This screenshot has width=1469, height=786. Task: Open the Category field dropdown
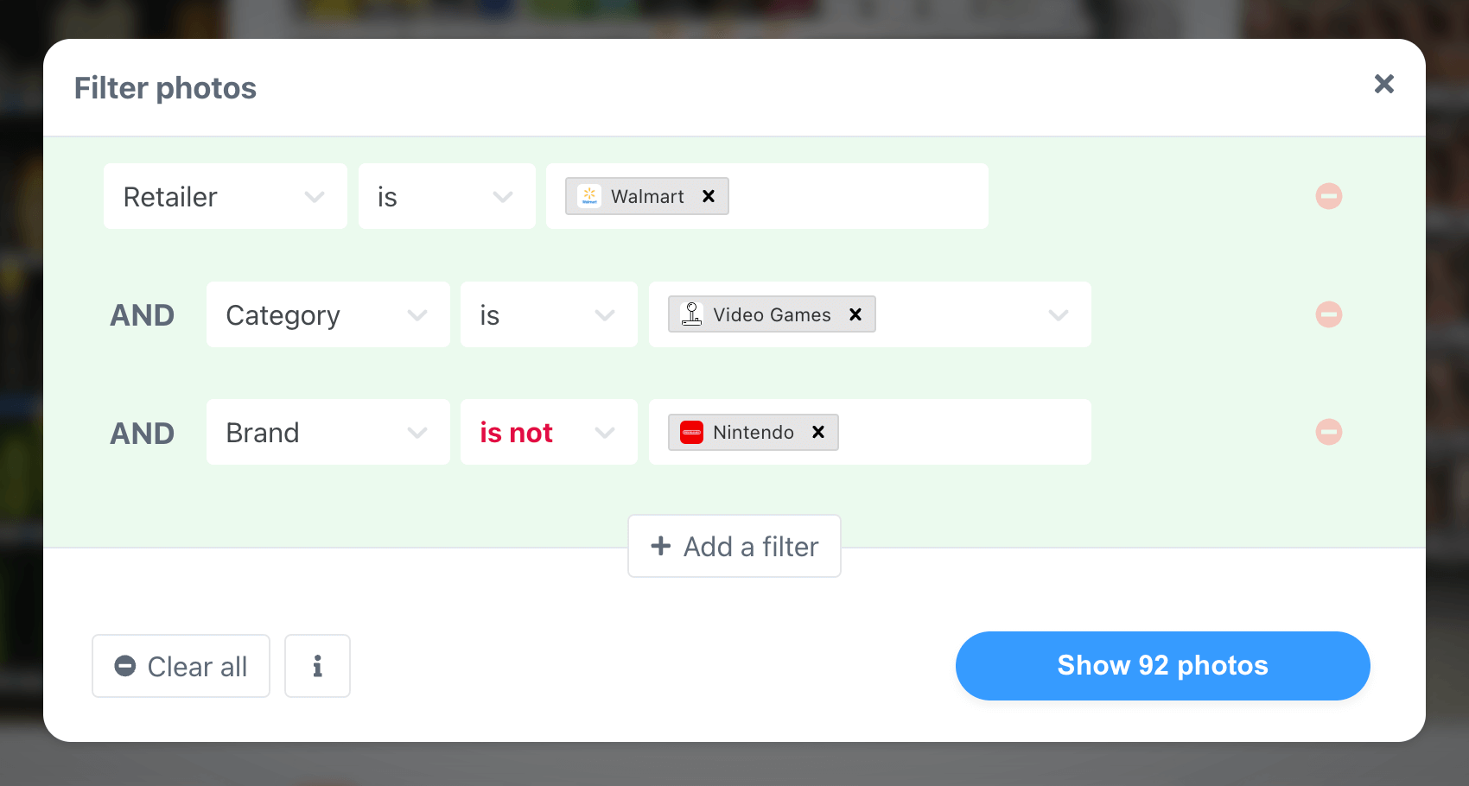tap(328, 315)
